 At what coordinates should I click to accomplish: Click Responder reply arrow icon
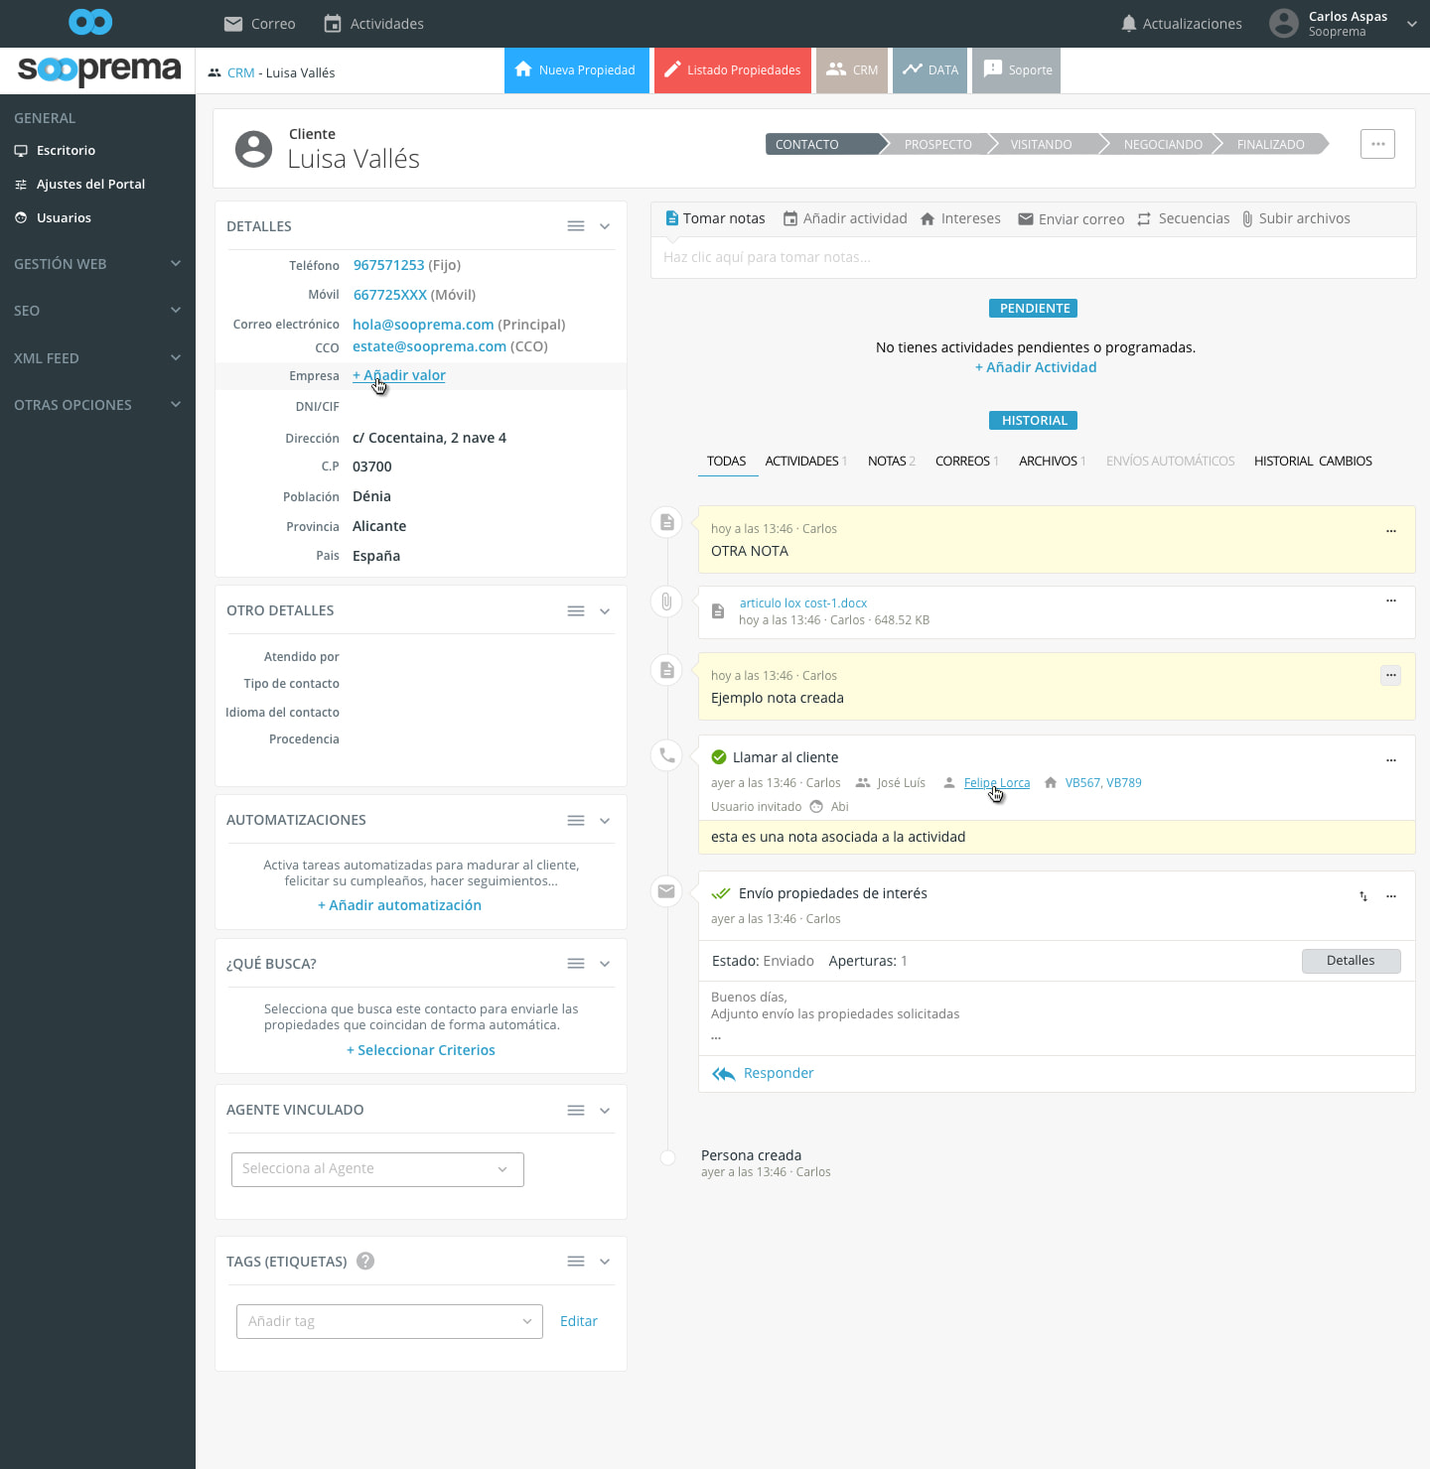pyautogui.click(x=724, y=1074)
